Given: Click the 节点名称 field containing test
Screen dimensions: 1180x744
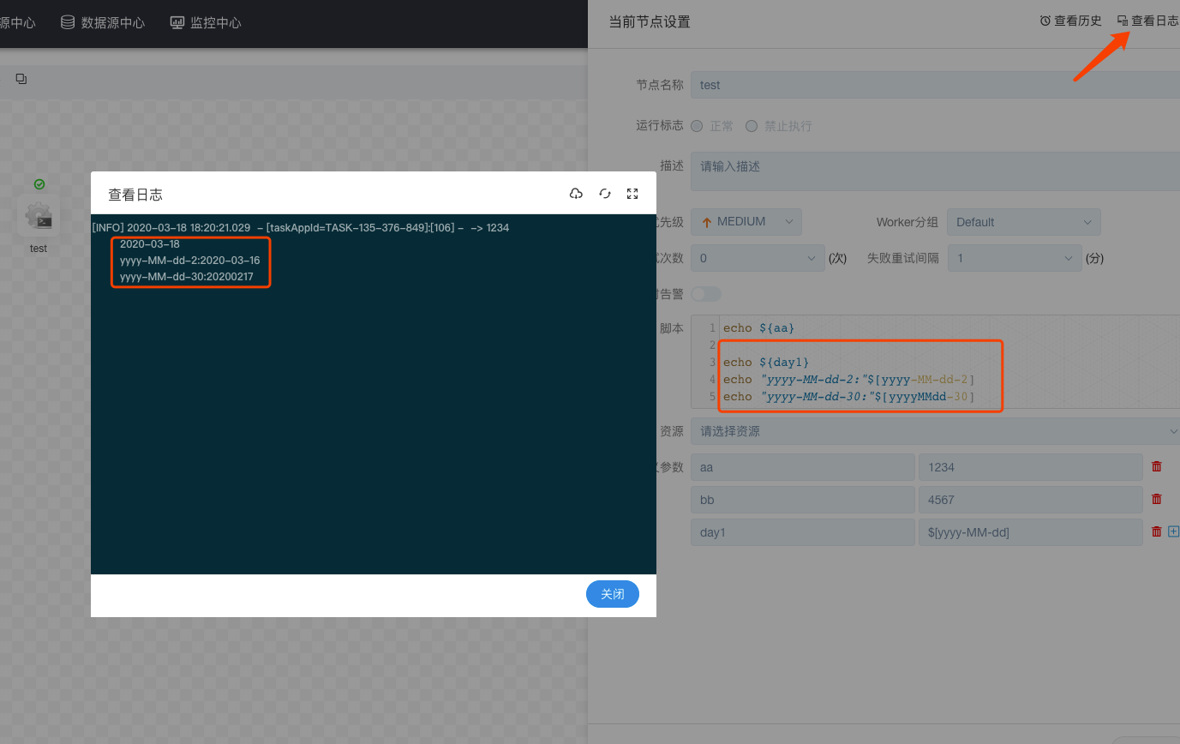Looking at the screenshot, I should tap(935, 85).
